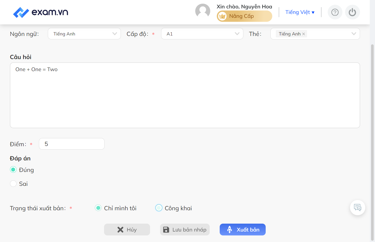This screenshot has width=375, height=242.
Task: Open the Tiếng Việt language switcher
Action: (x=300, y=12)
